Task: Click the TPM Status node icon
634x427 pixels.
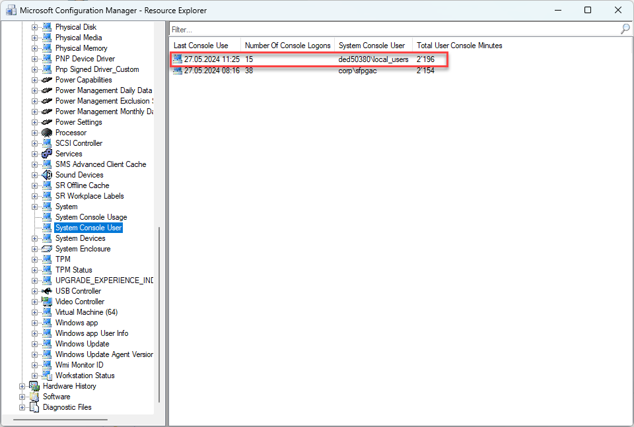Action: click(x=47, y=270)
